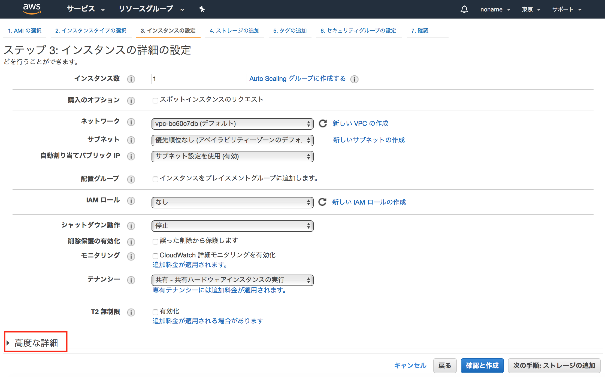This screenshot has height=377, width=605.
Task: Open the 東京 region menu
Action: 531,9
